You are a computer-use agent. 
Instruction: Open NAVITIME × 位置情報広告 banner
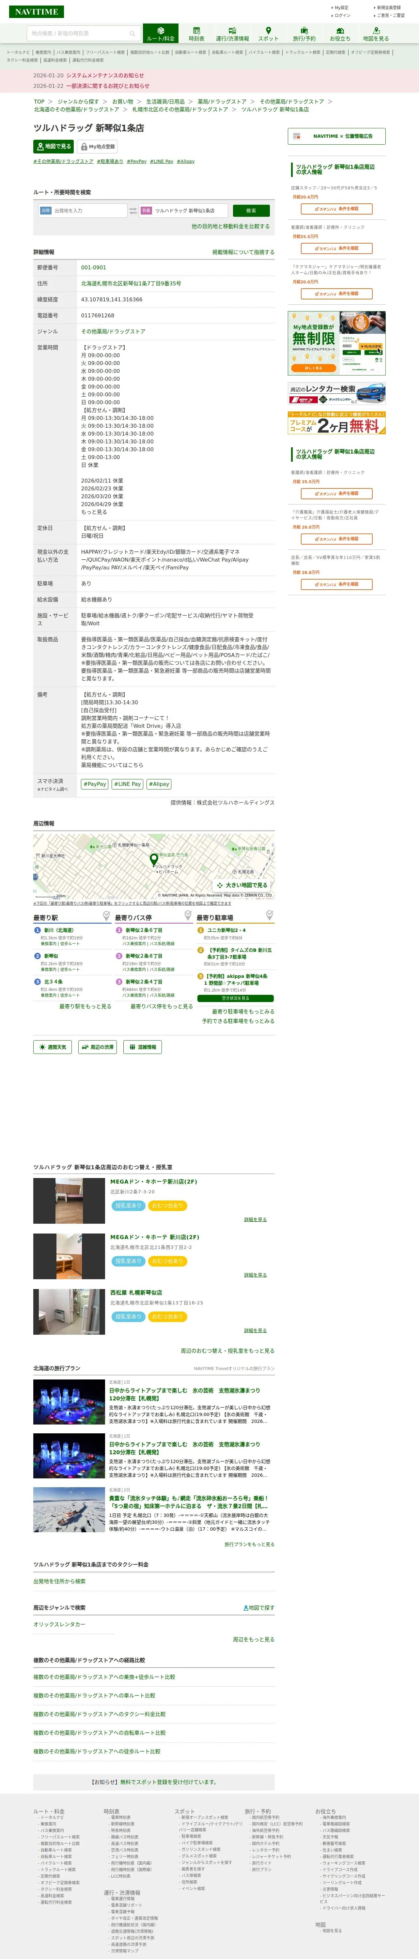(336, 136)
